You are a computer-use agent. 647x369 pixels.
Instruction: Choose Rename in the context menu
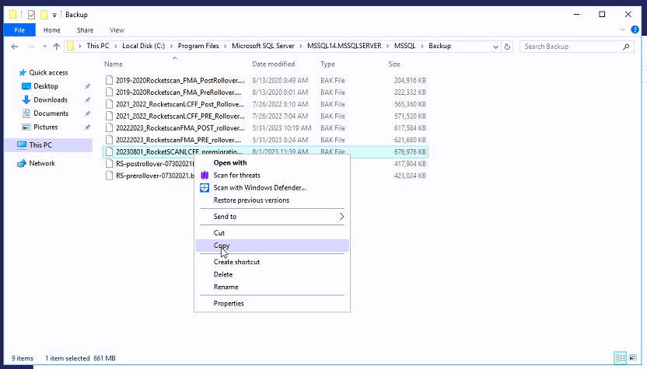(226, 287)
